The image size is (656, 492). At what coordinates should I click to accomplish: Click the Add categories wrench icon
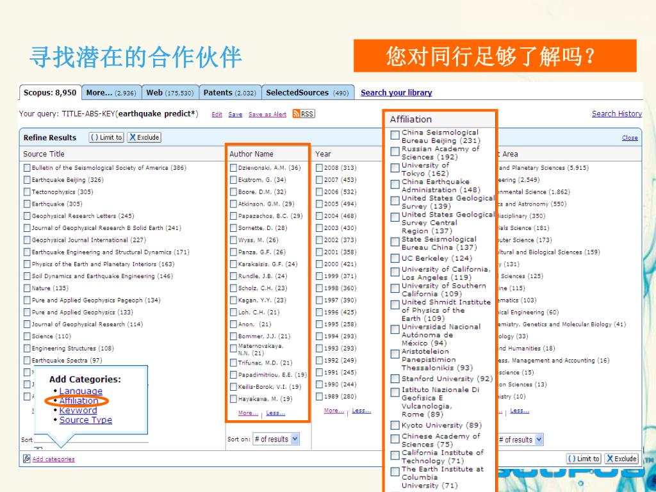(x=27, y=459)
